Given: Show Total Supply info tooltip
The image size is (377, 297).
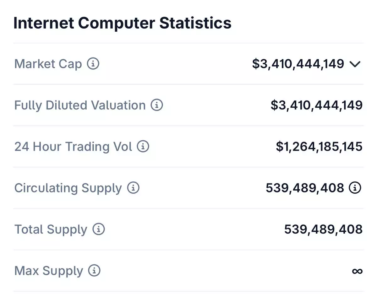Looking at the screenshot, I should point(98,229).
